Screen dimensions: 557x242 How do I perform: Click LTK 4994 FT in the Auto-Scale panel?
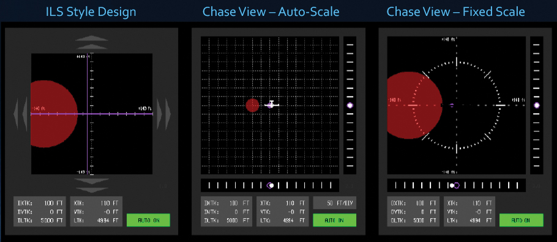click(x=283, y=221)
